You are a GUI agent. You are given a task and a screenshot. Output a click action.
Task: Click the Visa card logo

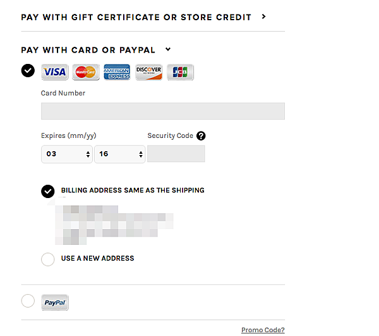click(54, 72)
